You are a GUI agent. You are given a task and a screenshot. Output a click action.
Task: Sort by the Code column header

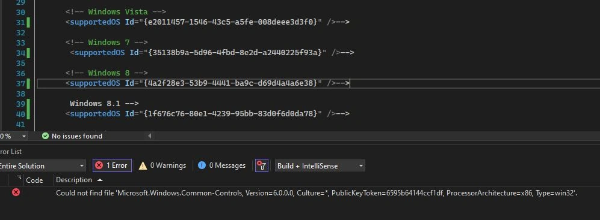34,180
